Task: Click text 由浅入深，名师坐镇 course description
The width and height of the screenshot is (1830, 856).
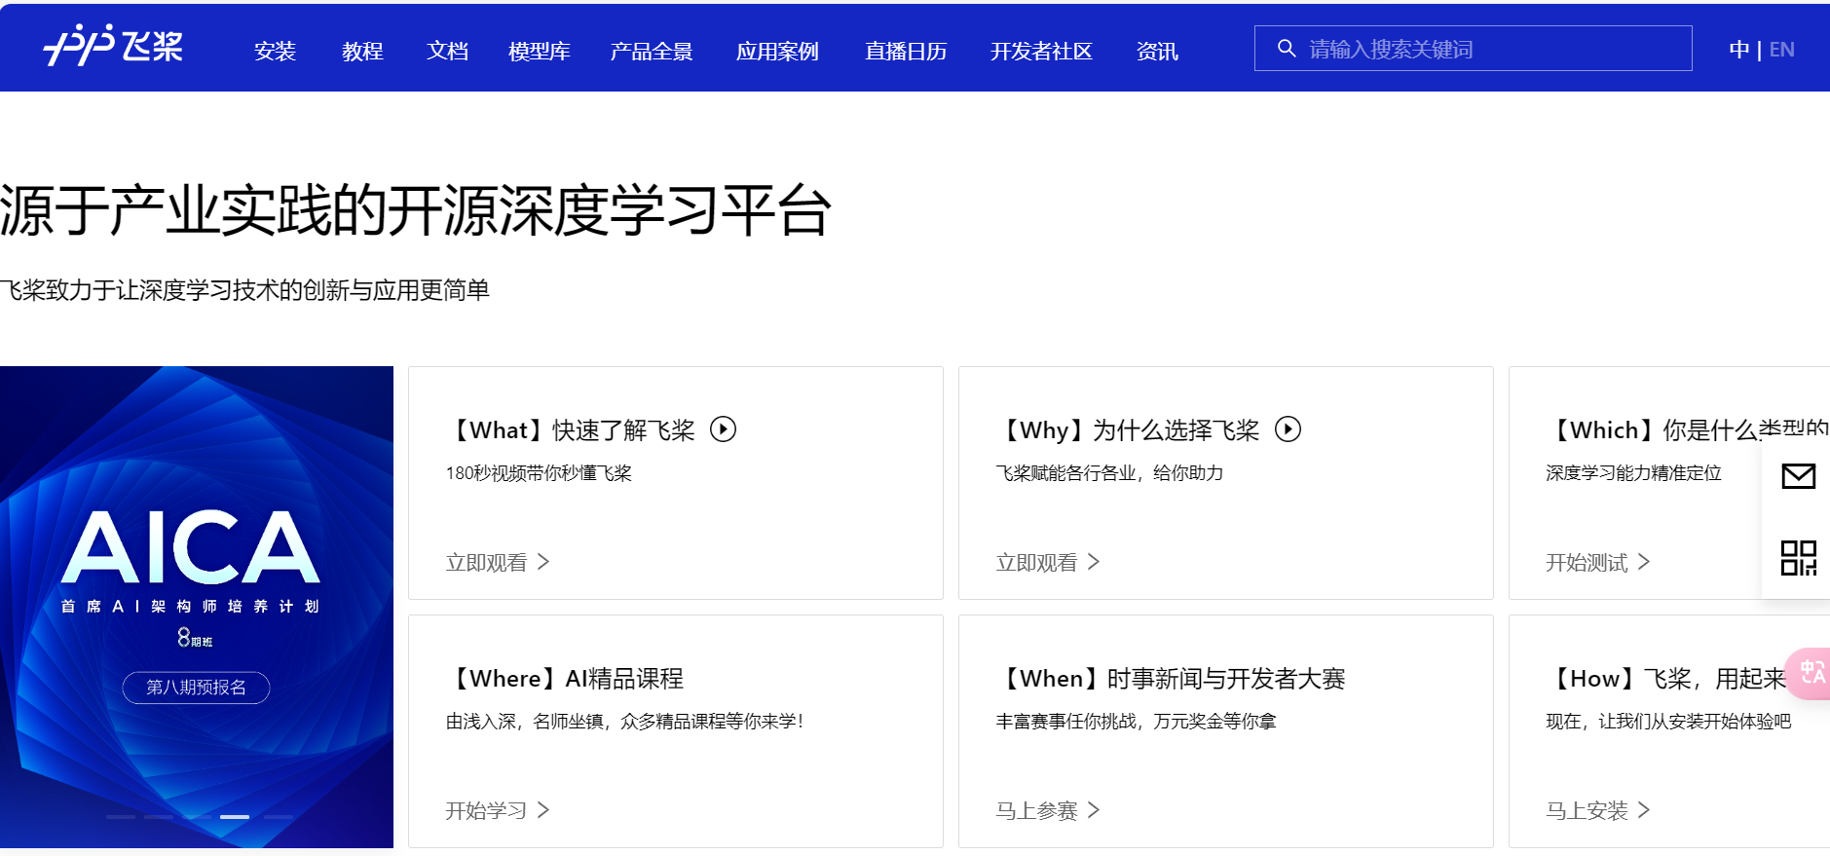Action: point(625,722)
